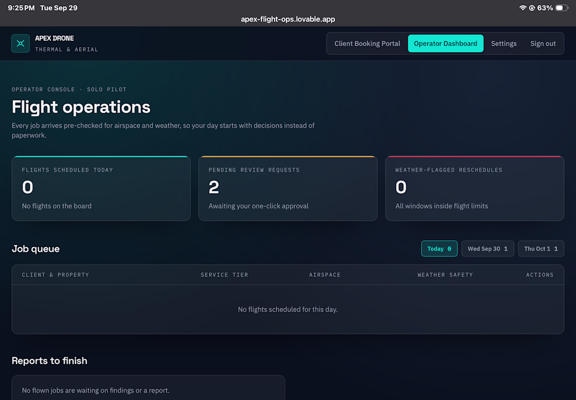Image resolution: width=576 pixels, height=400 pixels.
Task: Click the Service Tier column header
Action: (x=225, y=275)
